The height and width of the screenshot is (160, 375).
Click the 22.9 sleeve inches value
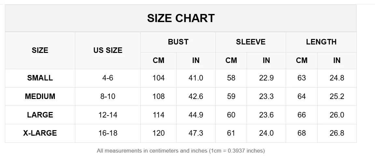(x=266, y=78)
